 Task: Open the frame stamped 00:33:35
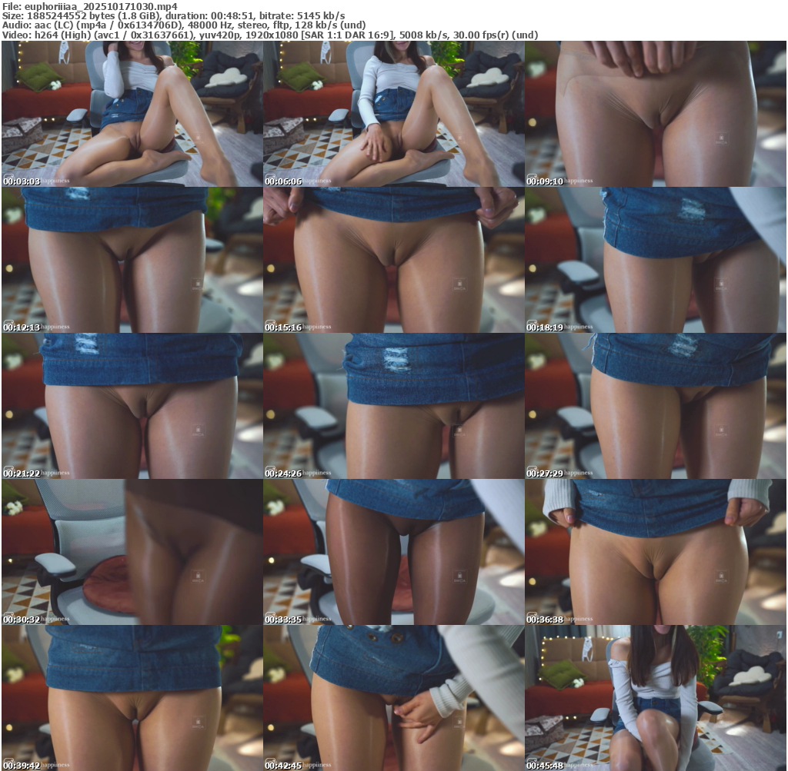pos(393,552)
